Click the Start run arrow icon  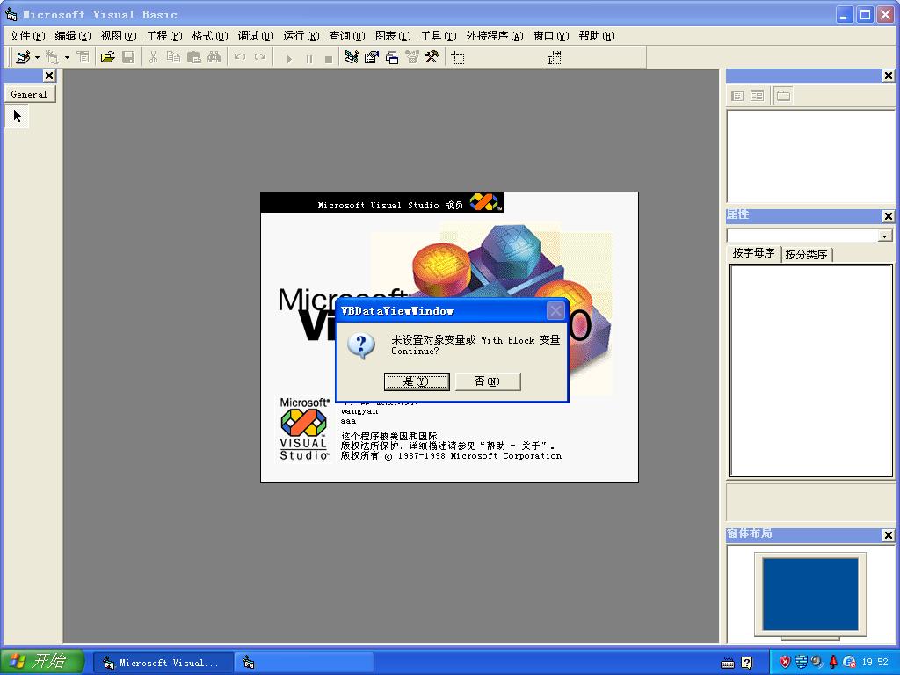(x=289, y=58)
